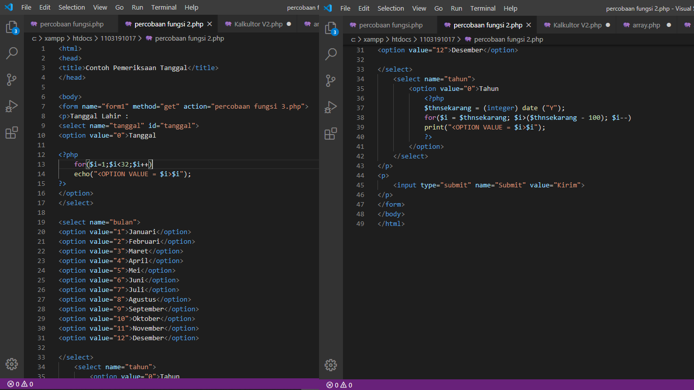Click unsaved dot on Kalkultor V2.php right tab
The width and height of the screenshot is (694, 390).
click(x=608, y=25)
